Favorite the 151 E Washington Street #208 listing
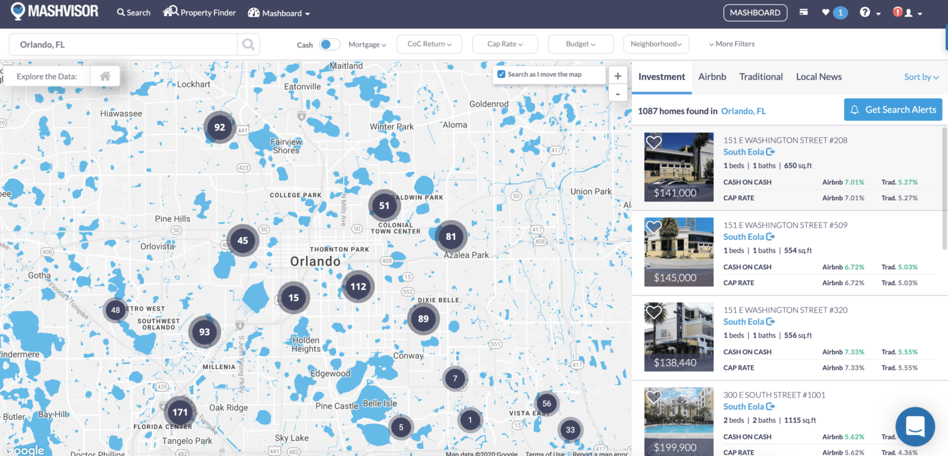 (654, 142)
